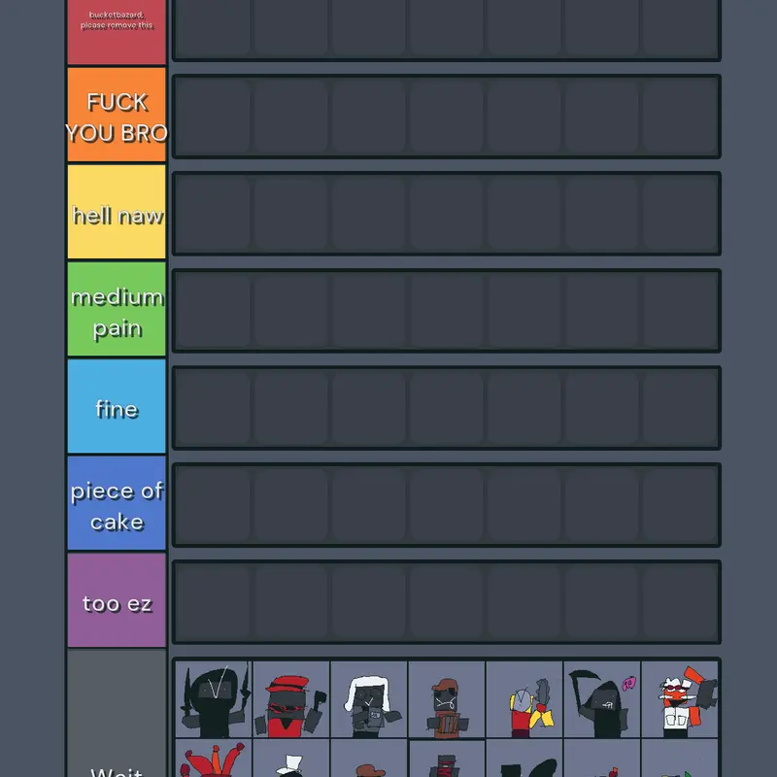Select the red jester hat character

click(x=214, y=759)
